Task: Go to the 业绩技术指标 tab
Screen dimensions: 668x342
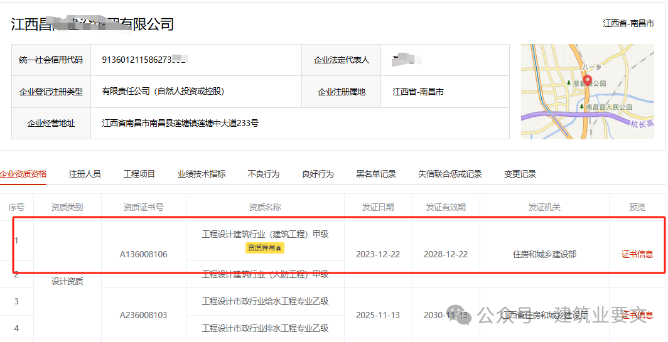Action: point(202,174)
